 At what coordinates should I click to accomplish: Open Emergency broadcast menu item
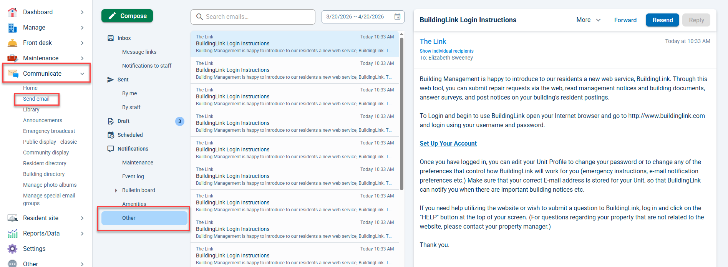point(49,131)
